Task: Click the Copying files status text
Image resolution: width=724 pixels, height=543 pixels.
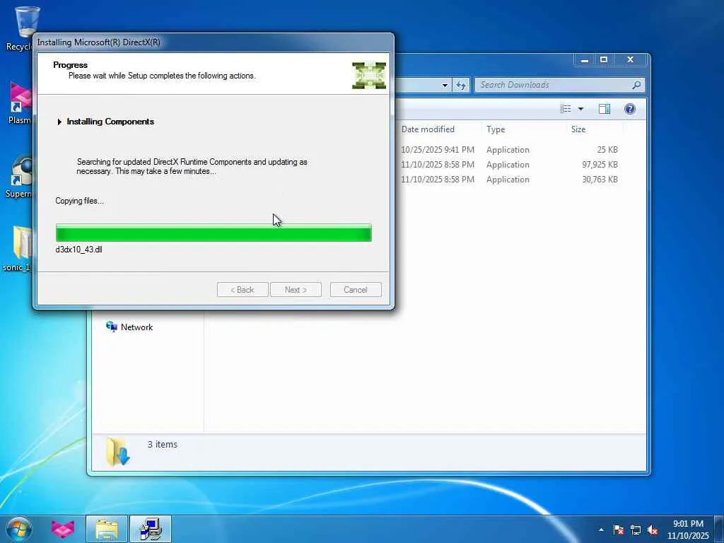Action: [x=79, y=201]
